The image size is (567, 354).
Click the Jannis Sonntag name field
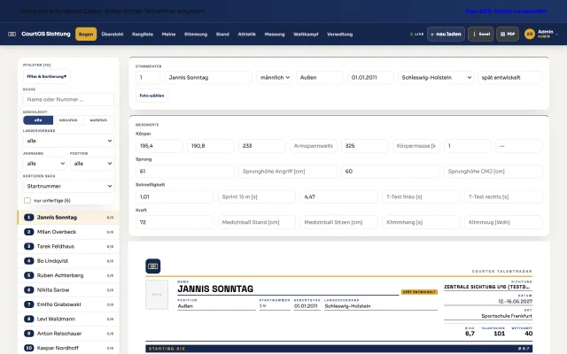point(208,77)
